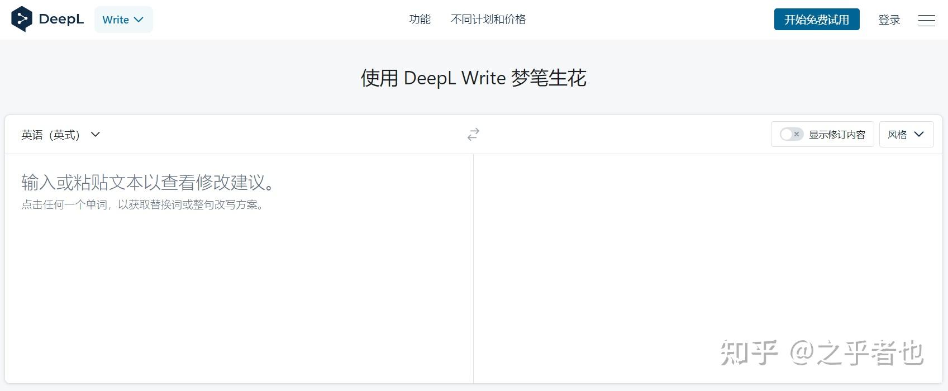Expand the 英语（英式） language dropdown
The image size is (948, 391).
click(x=61, y=135)
